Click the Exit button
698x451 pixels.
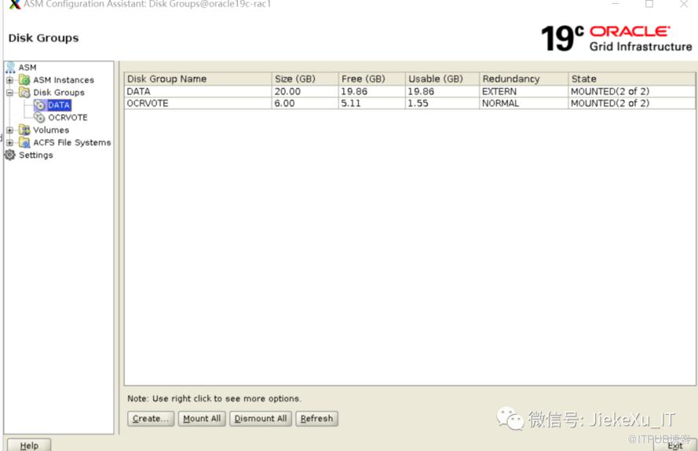click(x=675, y=445)
